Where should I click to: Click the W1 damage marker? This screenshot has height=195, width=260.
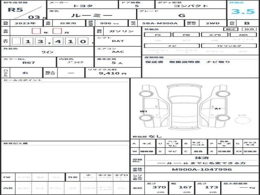coord(143,111)
